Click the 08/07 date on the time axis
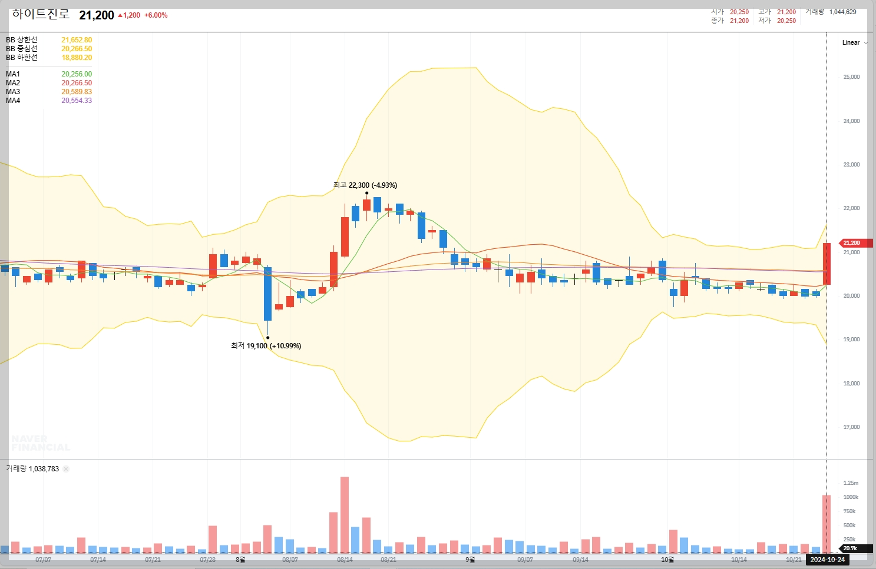The height and width of the screenshot is (569, 876). 290,560
